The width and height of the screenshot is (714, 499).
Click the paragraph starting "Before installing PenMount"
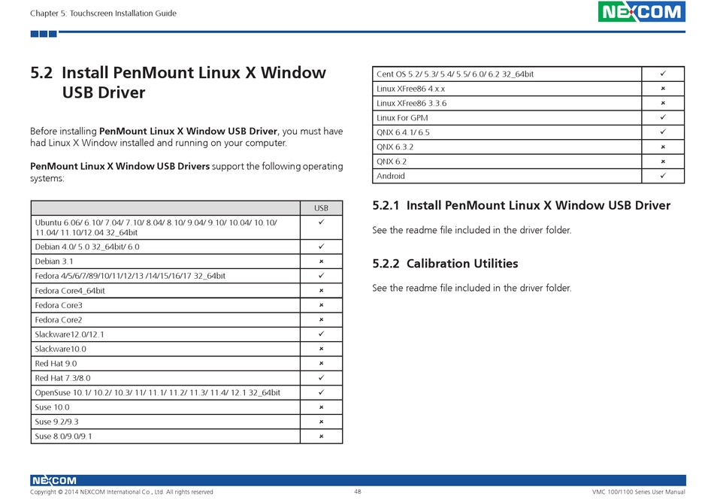point(186,137)
